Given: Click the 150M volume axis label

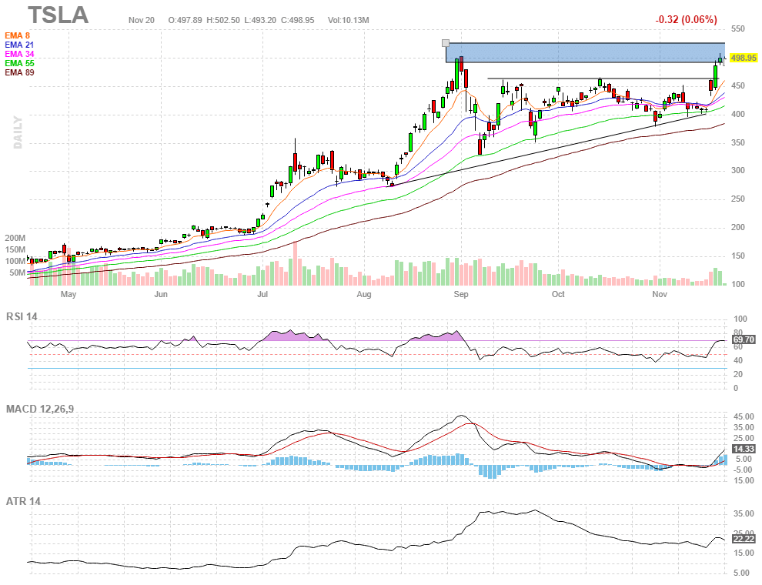Looking at the screenshot, I should click(x=15, y=249).
